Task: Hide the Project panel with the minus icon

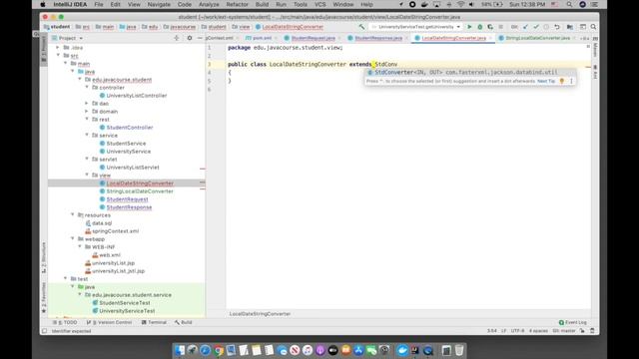Action: pos(200,38)
